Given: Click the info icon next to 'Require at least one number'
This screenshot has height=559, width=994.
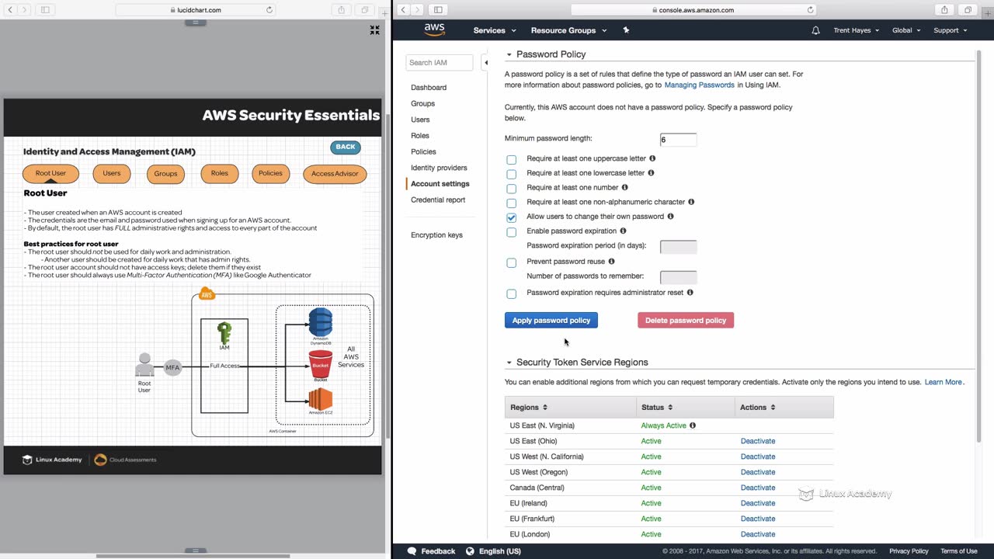Looking at the screenshot, I should click(x=625, y=187).
